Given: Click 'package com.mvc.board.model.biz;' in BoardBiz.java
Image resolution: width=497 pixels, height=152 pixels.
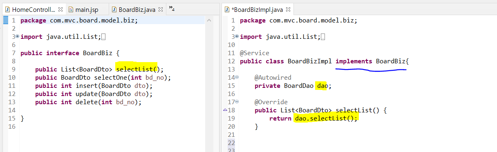Looking at the screenshot, I should coord(79,20).
